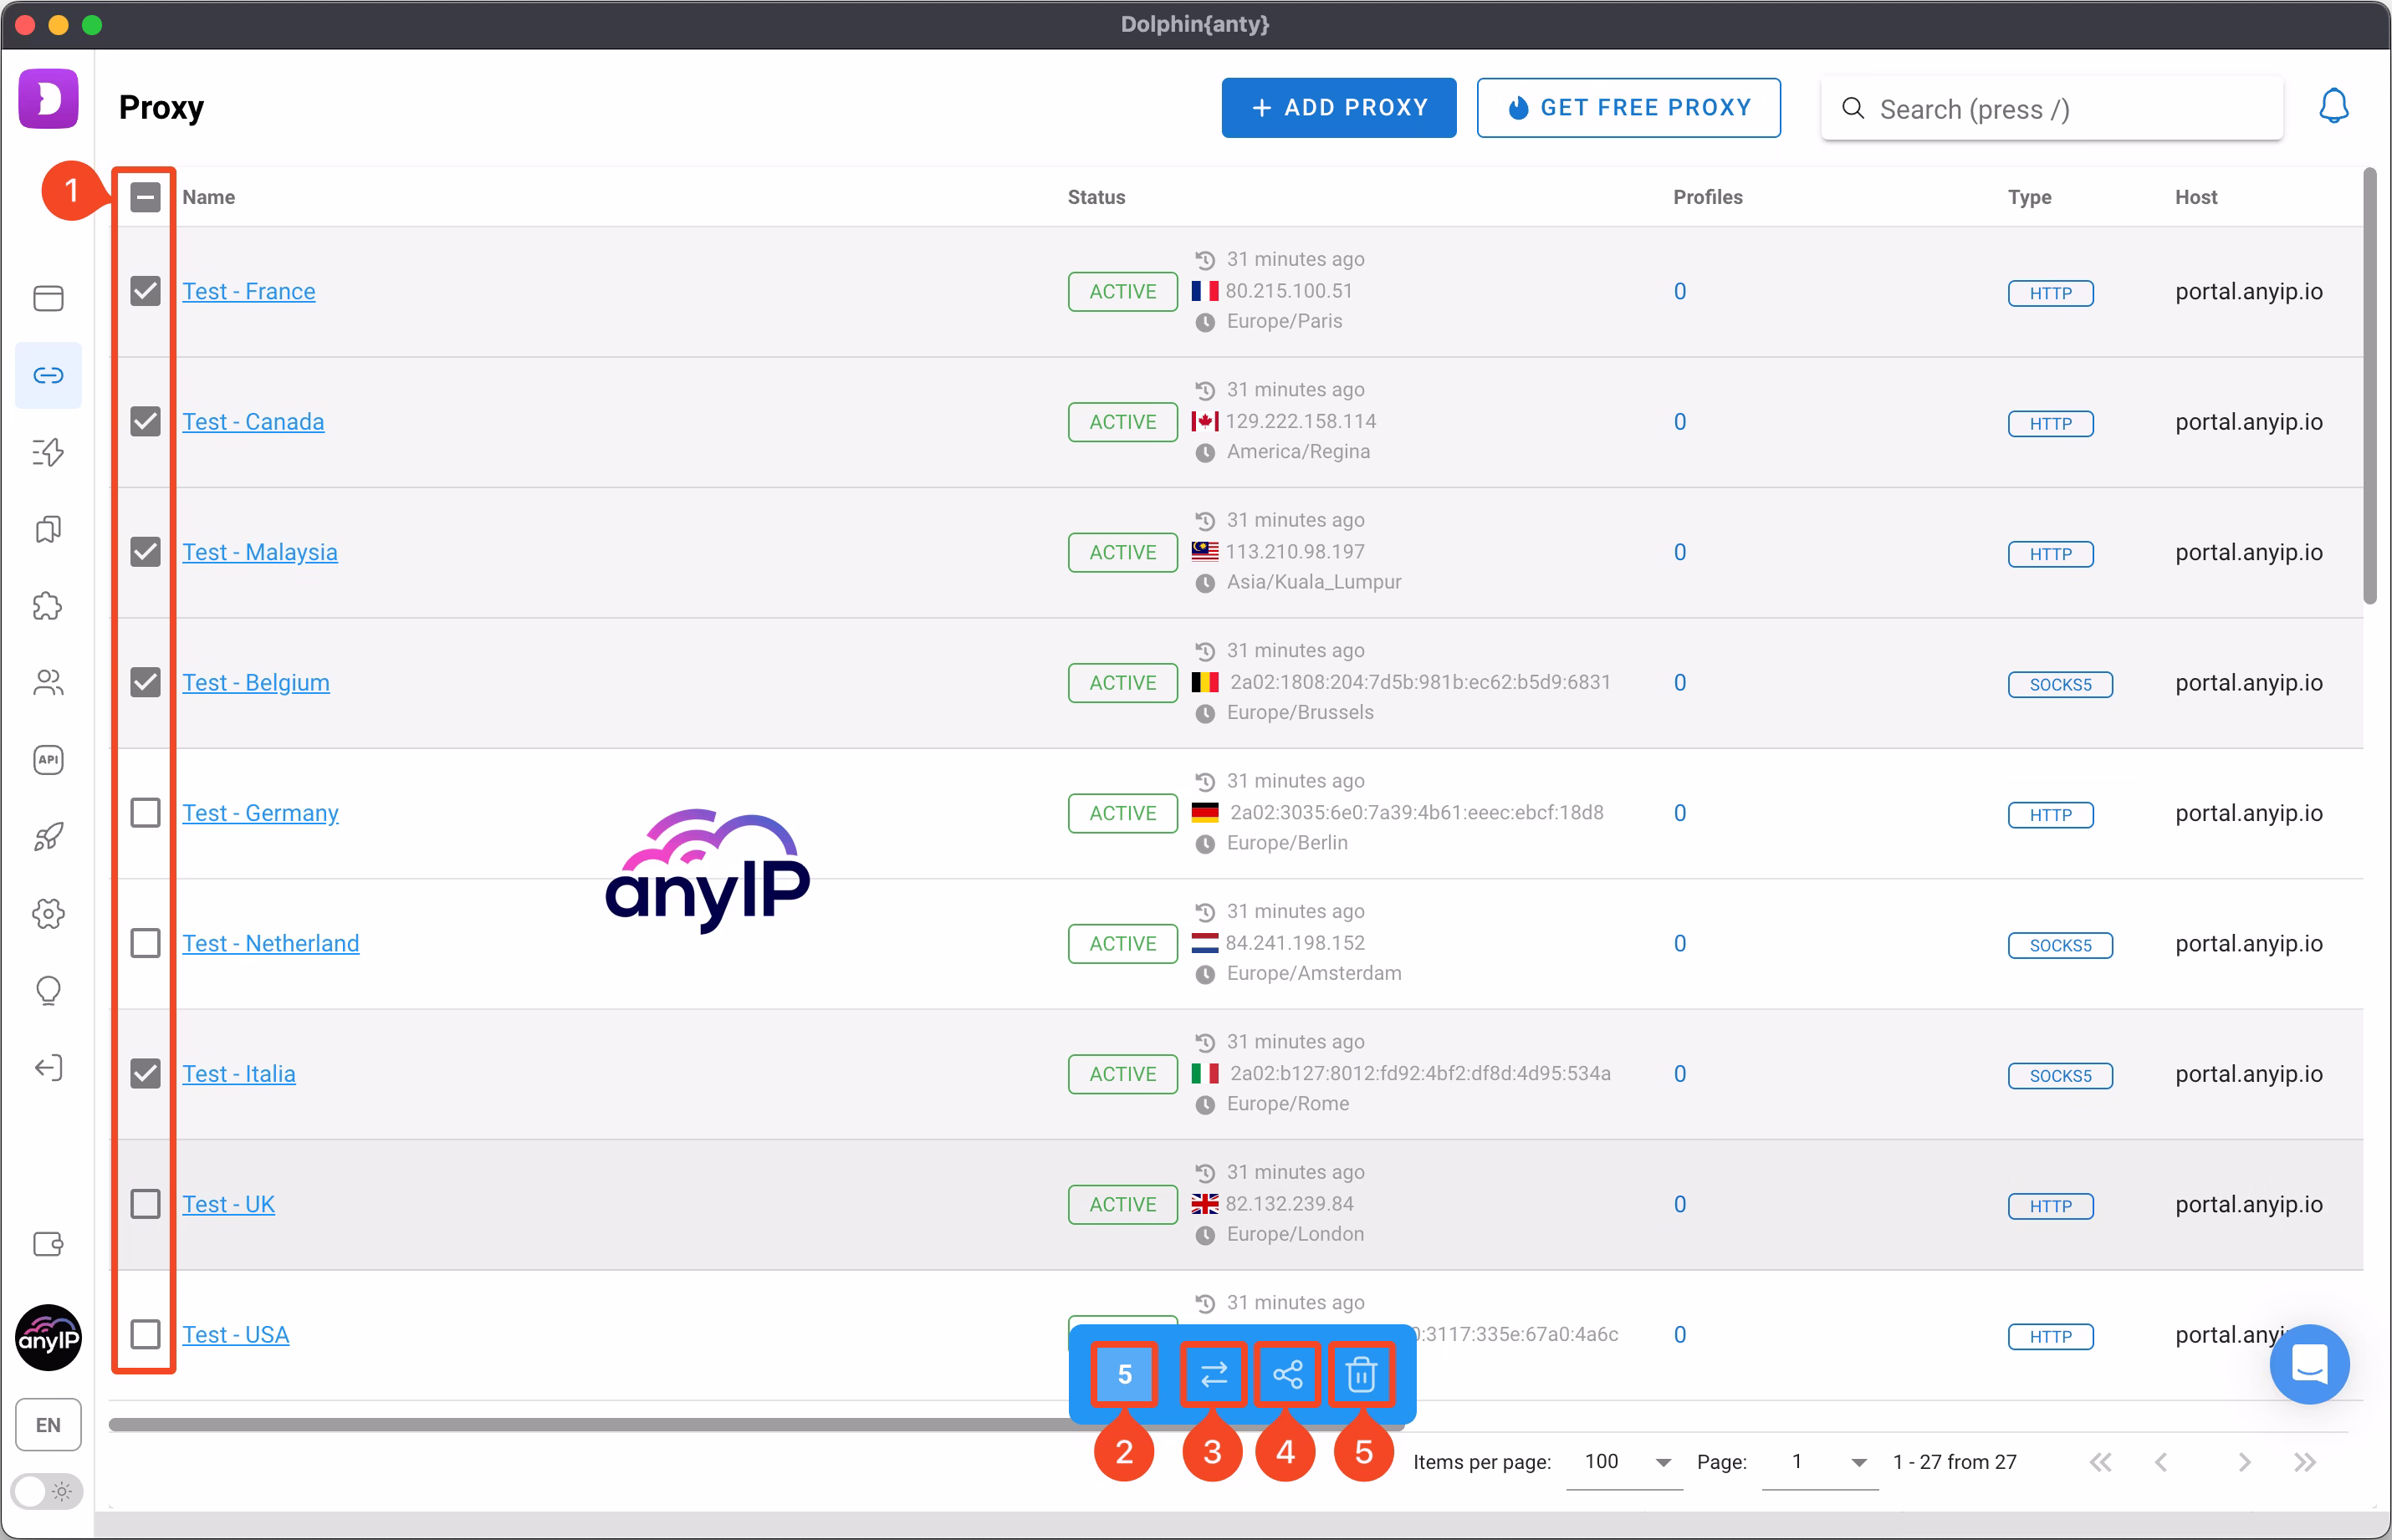The height and width of the screenshot is (1540, 2392).
Task: Click the GET FREE PROXY button
Action: click(x=1628, y=107)
